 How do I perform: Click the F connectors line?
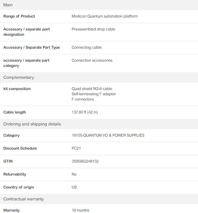[83, 99]
